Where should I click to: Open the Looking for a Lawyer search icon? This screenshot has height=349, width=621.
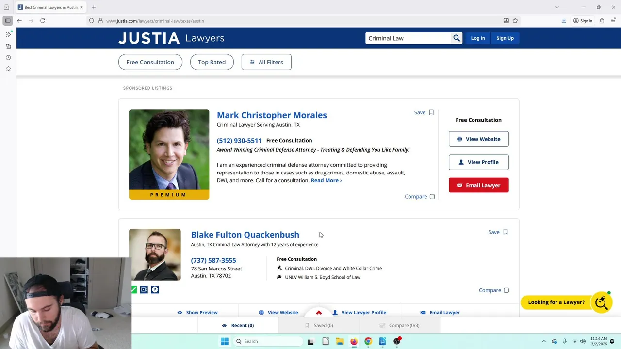pyautogui.click(x=602, y=302)
